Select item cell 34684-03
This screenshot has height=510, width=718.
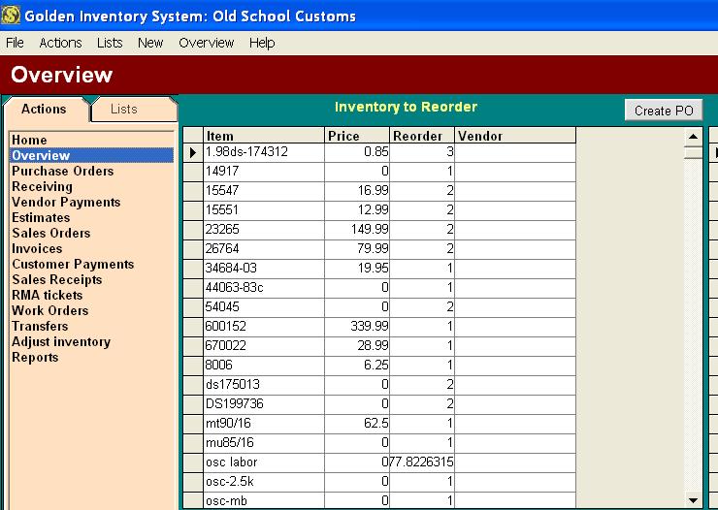click(x=264, y=269)
